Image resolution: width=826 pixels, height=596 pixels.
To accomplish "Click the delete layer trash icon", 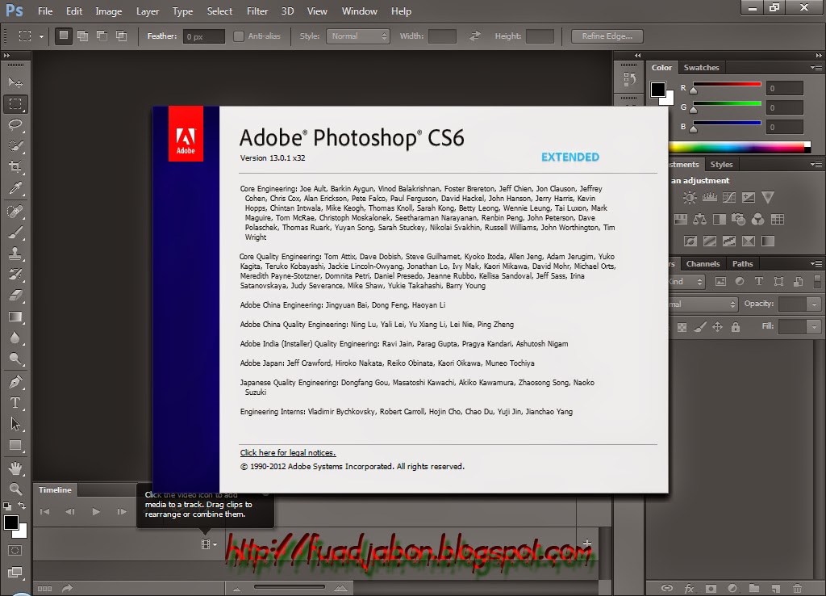I will [x=798, y=588].
